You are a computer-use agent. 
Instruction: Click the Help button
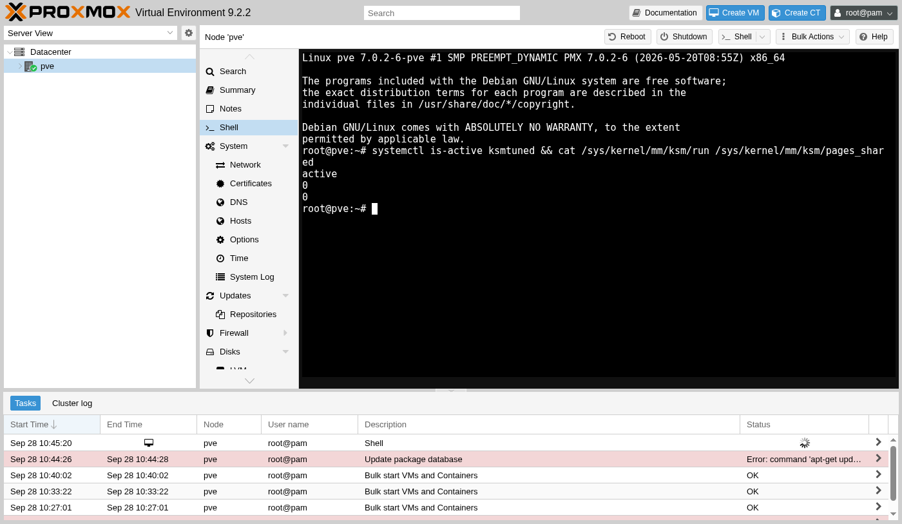point(874,37)
